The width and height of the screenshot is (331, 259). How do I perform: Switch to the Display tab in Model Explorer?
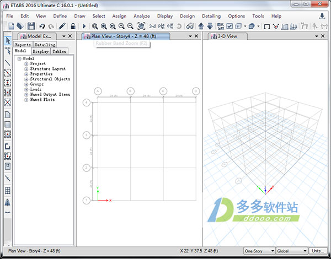click(41, 51)
